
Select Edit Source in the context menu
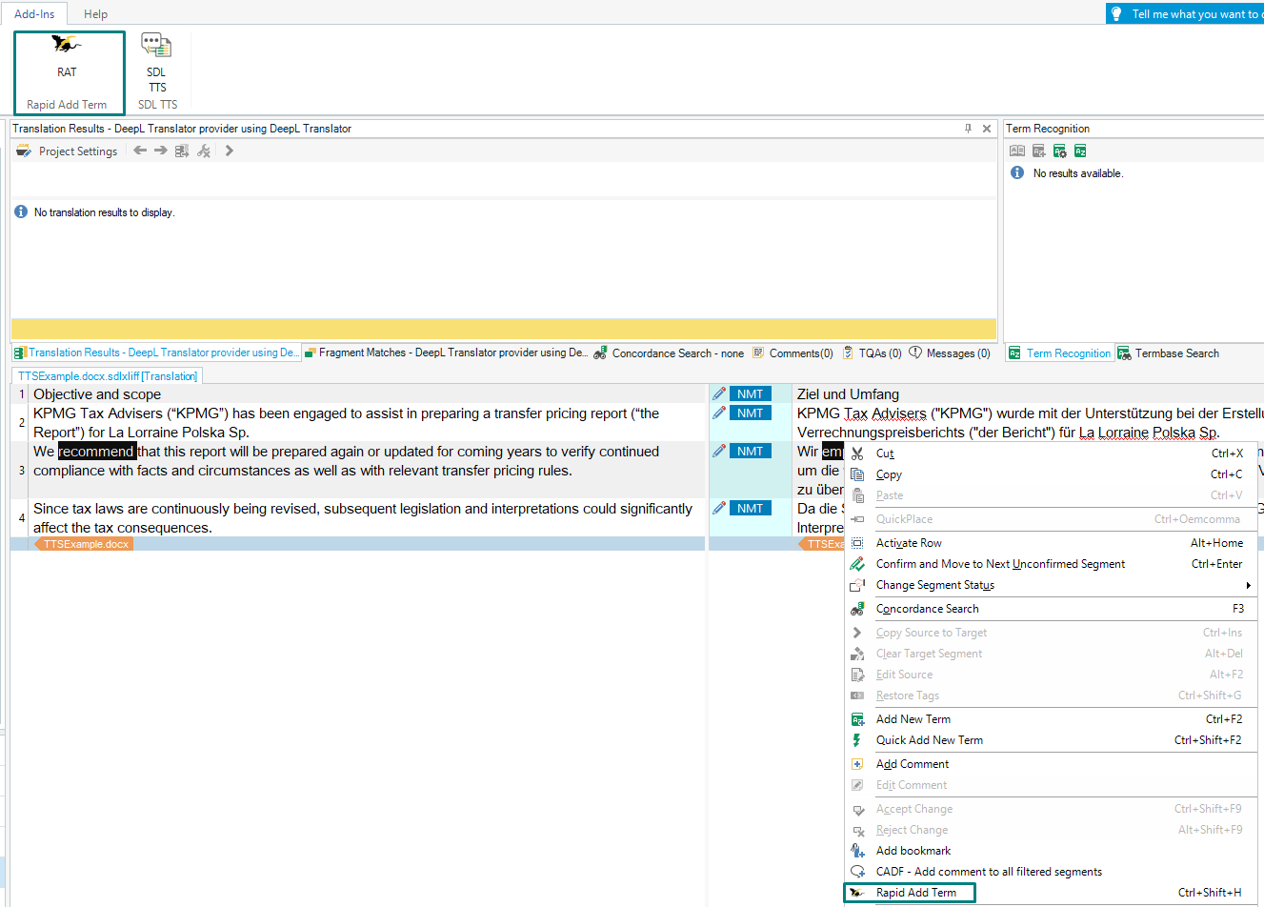pyautogui.click(x=1052, y=675)
